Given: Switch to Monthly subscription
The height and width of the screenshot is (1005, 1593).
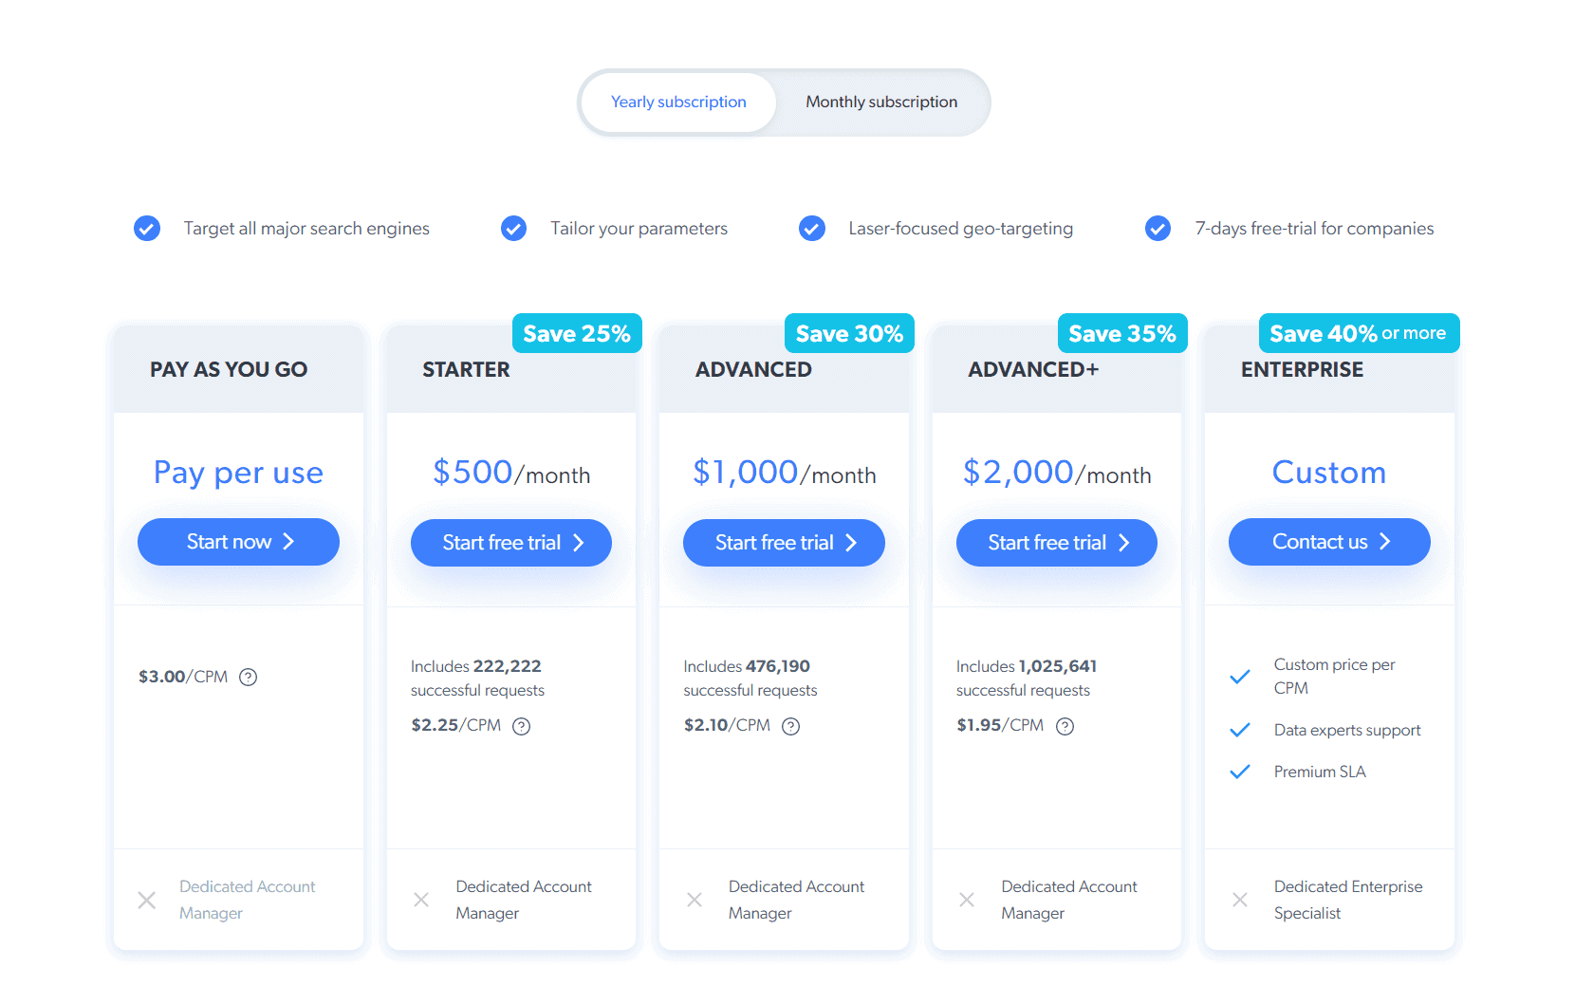Looking at the screenshot, I should pyautogui.click(x=881, y=102).
